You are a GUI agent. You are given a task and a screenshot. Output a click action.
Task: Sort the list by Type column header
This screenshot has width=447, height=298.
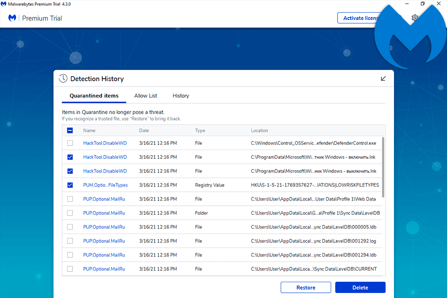click(x=200, y=131)
